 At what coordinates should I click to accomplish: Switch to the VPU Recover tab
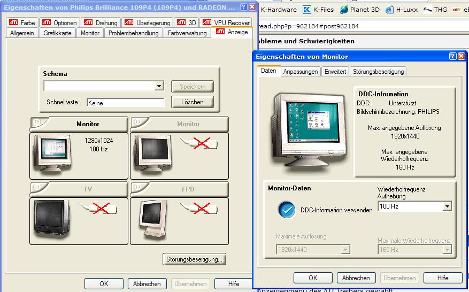(226, 23)
